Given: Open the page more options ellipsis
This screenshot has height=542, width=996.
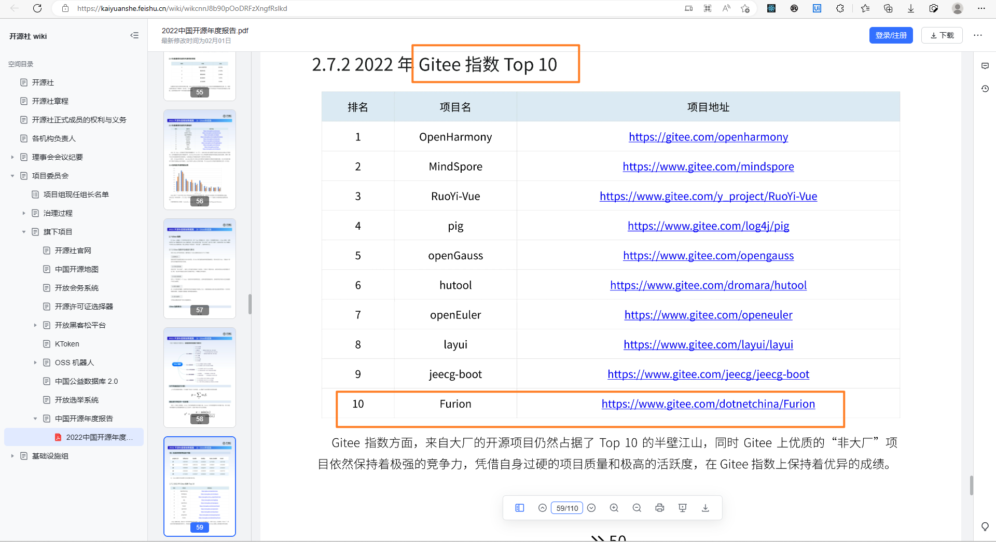Looking at the screenshot, I should coord(978,35).
